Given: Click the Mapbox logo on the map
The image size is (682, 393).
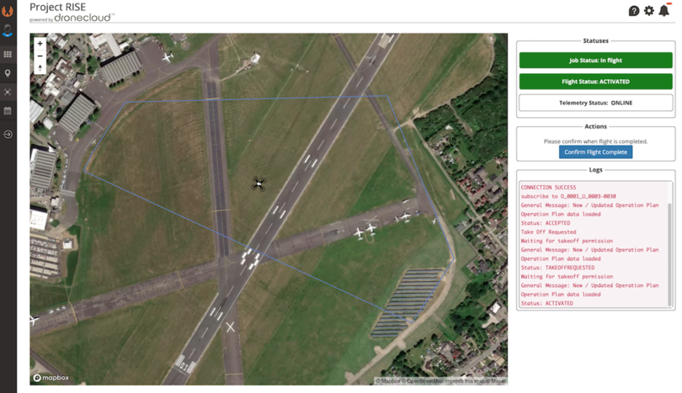Looking at the screenshot, I should [51, 378].
